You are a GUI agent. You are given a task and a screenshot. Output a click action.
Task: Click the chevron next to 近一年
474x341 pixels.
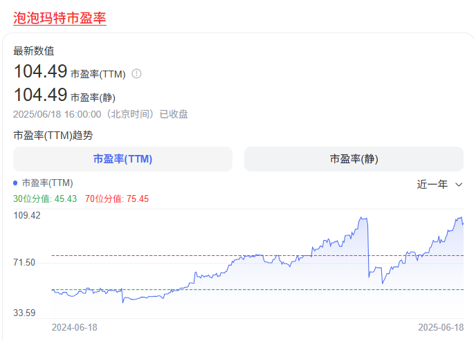[x=459, y=185]
